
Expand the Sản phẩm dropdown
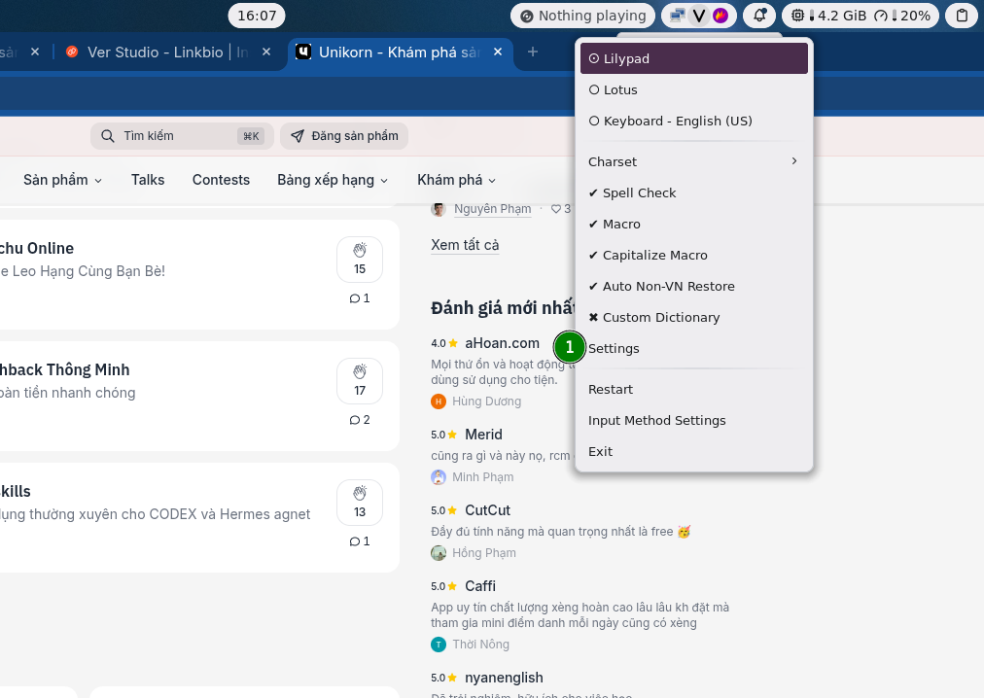(x=63, y=180)
